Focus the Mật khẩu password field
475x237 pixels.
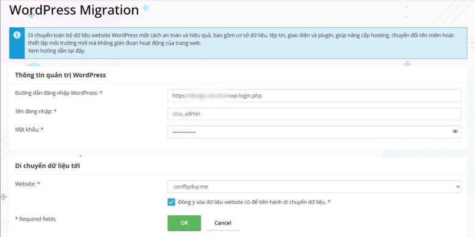coord(314,132)
